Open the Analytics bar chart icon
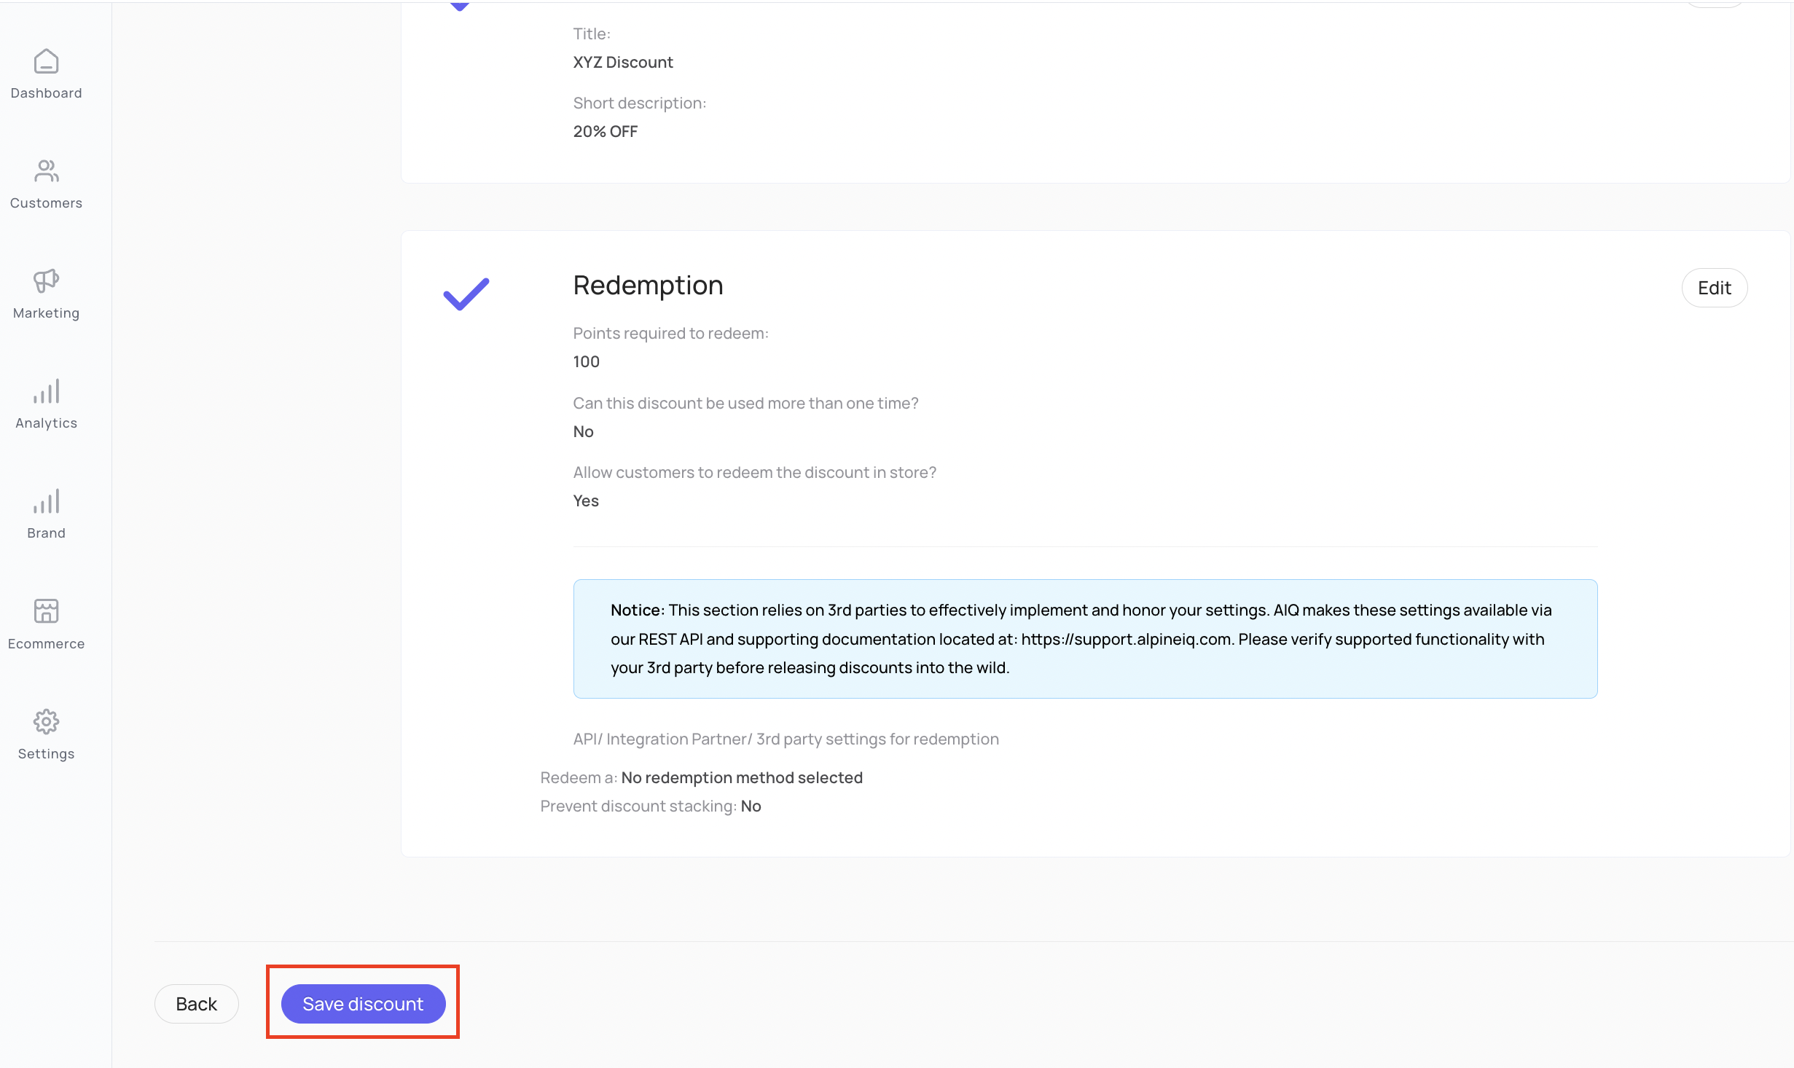The height and width of the screenshot is (1068, 1794). pyautogui.click(x=46, y=391)
